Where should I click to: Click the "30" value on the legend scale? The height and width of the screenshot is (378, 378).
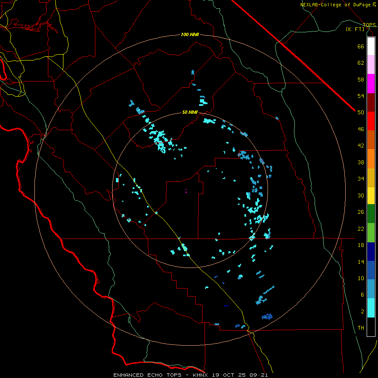pos(361,195)
